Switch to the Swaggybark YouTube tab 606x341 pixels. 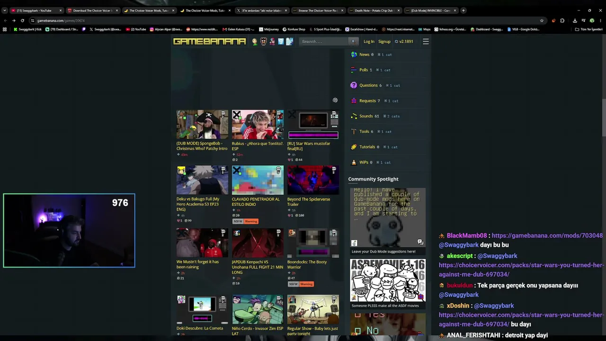(x=36, y=10)
